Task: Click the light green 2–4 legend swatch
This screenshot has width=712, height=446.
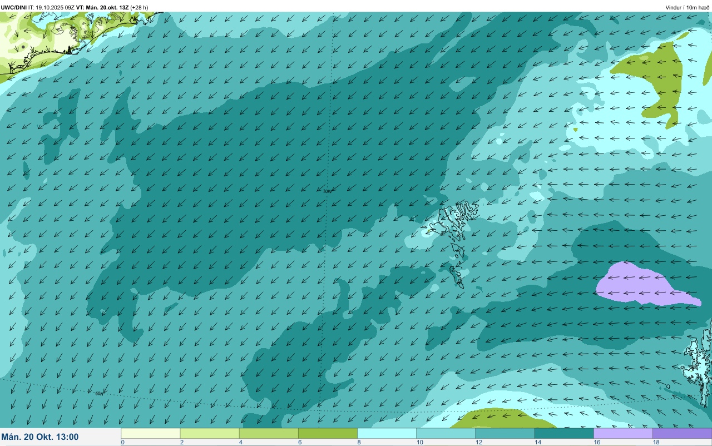Action: point(210,433)
